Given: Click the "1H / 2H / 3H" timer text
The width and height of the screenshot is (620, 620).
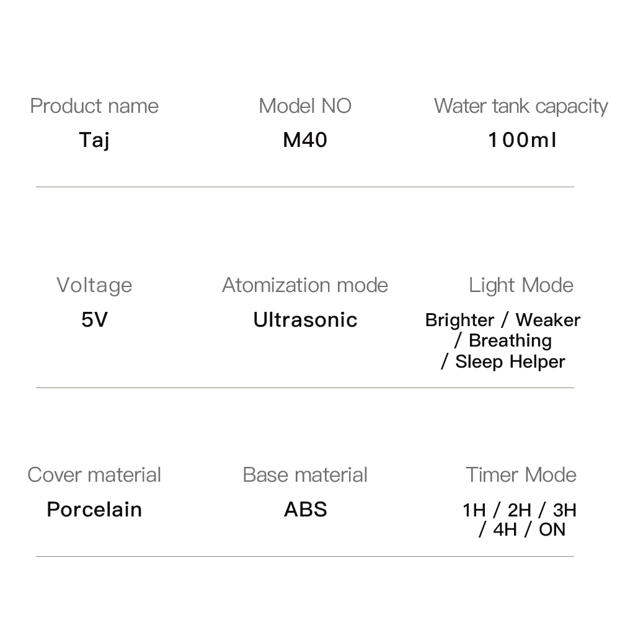Looking at the screenshot, I should coord(520,510).
